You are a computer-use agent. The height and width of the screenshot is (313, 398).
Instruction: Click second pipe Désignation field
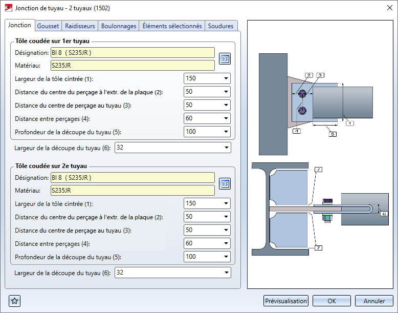pyautogui.click(x=132, y=178)
